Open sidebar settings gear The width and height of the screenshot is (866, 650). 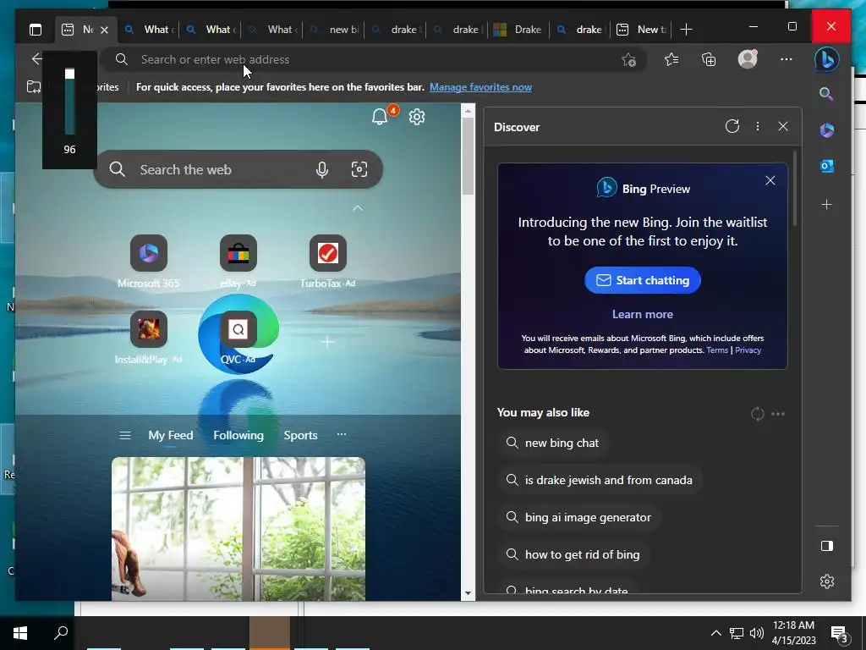[x=827, y=581]
